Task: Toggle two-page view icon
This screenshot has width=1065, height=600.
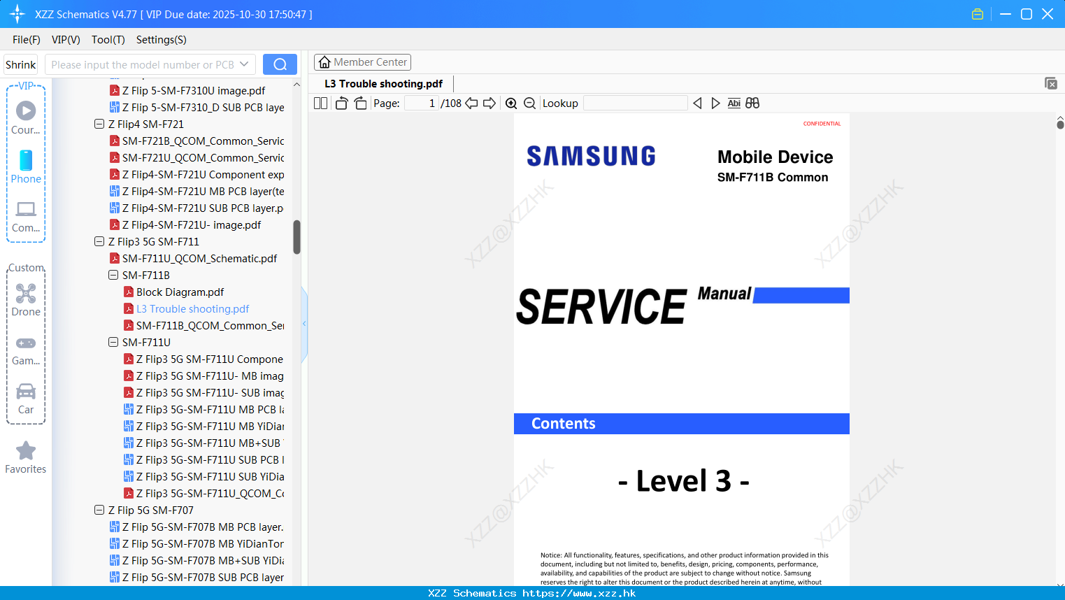Action: pyautogui.click(x=320, y=103)
